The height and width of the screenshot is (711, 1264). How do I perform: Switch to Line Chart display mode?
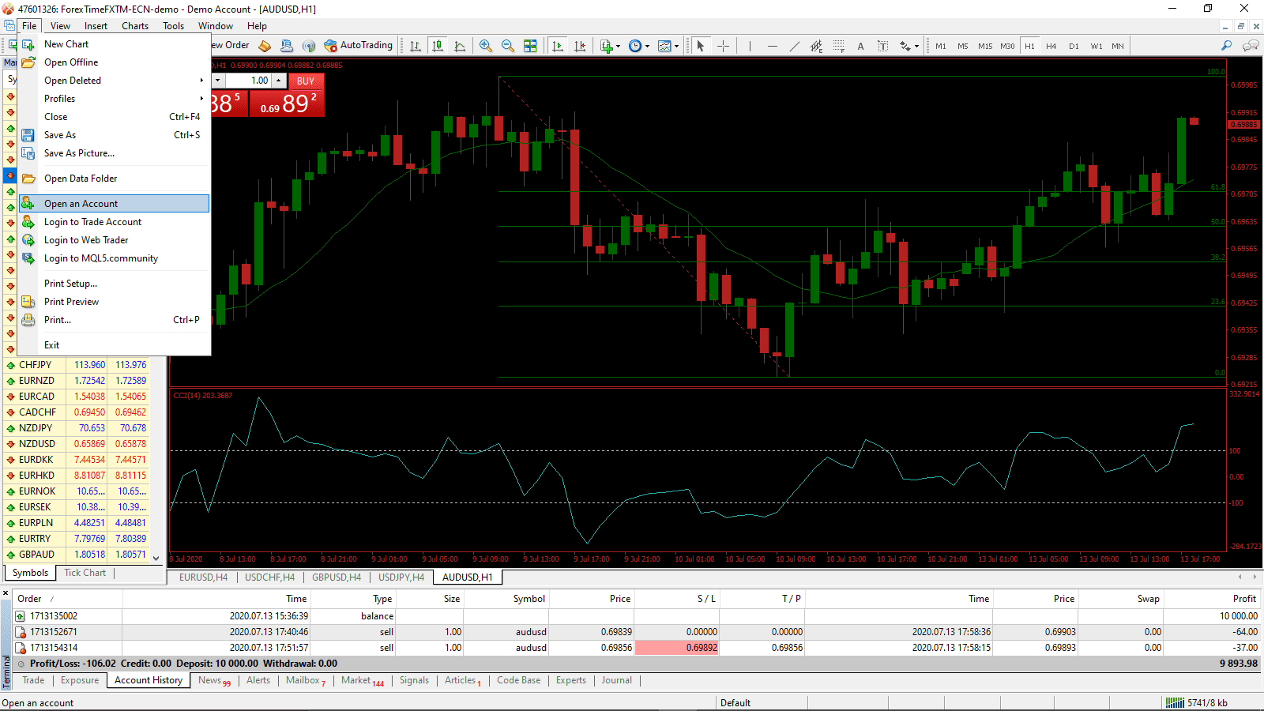coord(460,46)
